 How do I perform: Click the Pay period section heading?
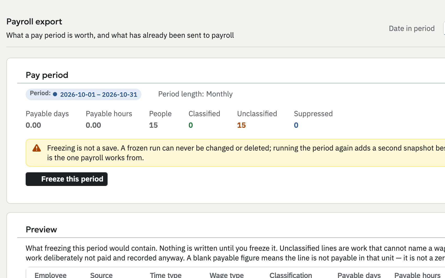click(47, 75)
